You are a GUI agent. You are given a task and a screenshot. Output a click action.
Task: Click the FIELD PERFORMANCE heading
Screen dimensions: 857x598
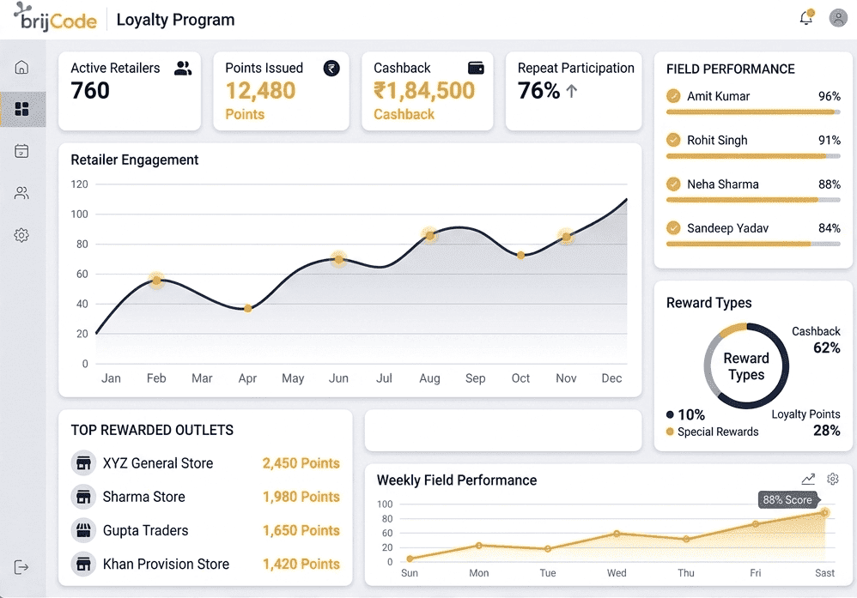click(x=730, y=69)
